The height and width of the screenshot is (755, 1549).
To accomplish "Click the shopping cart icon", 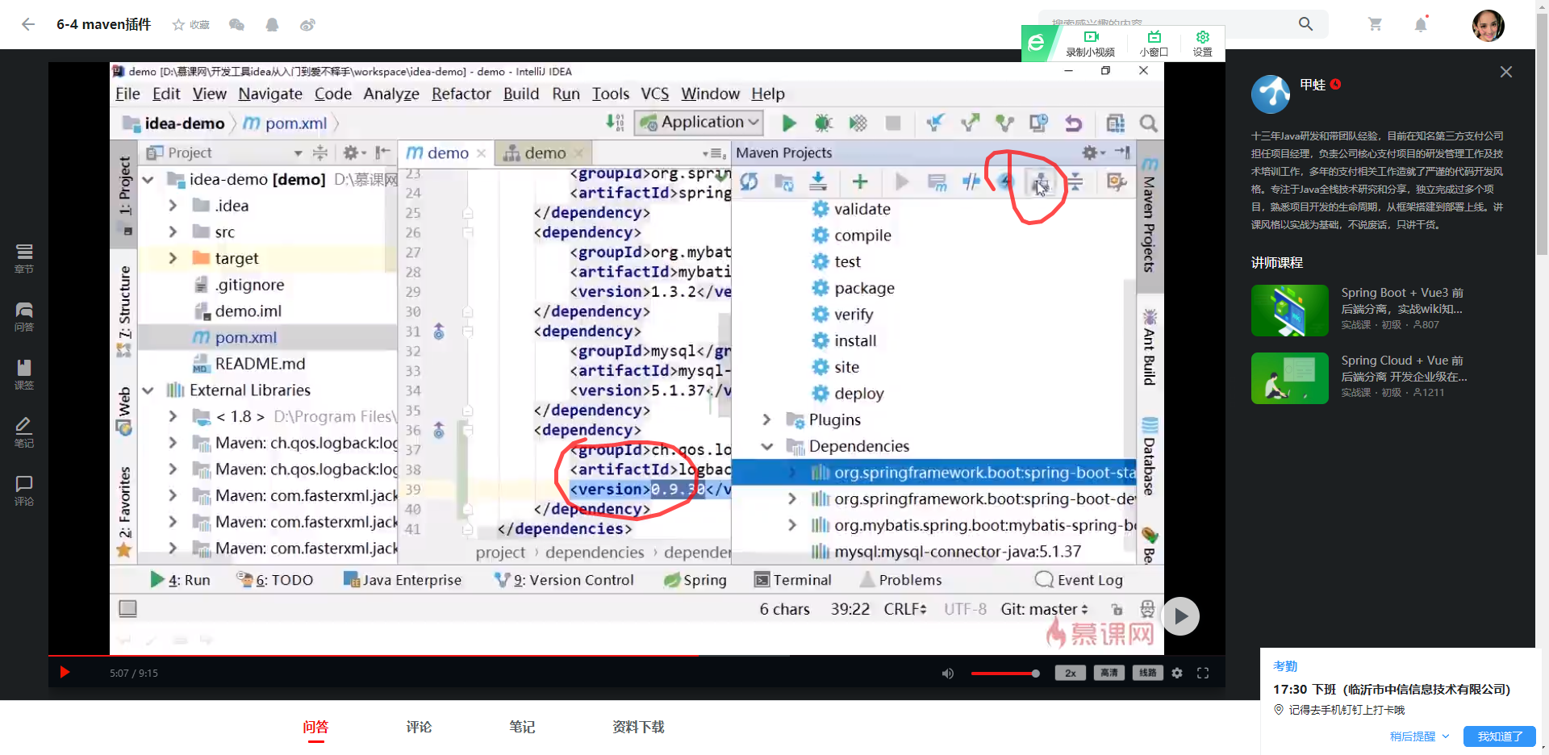I will (1376, 24).
